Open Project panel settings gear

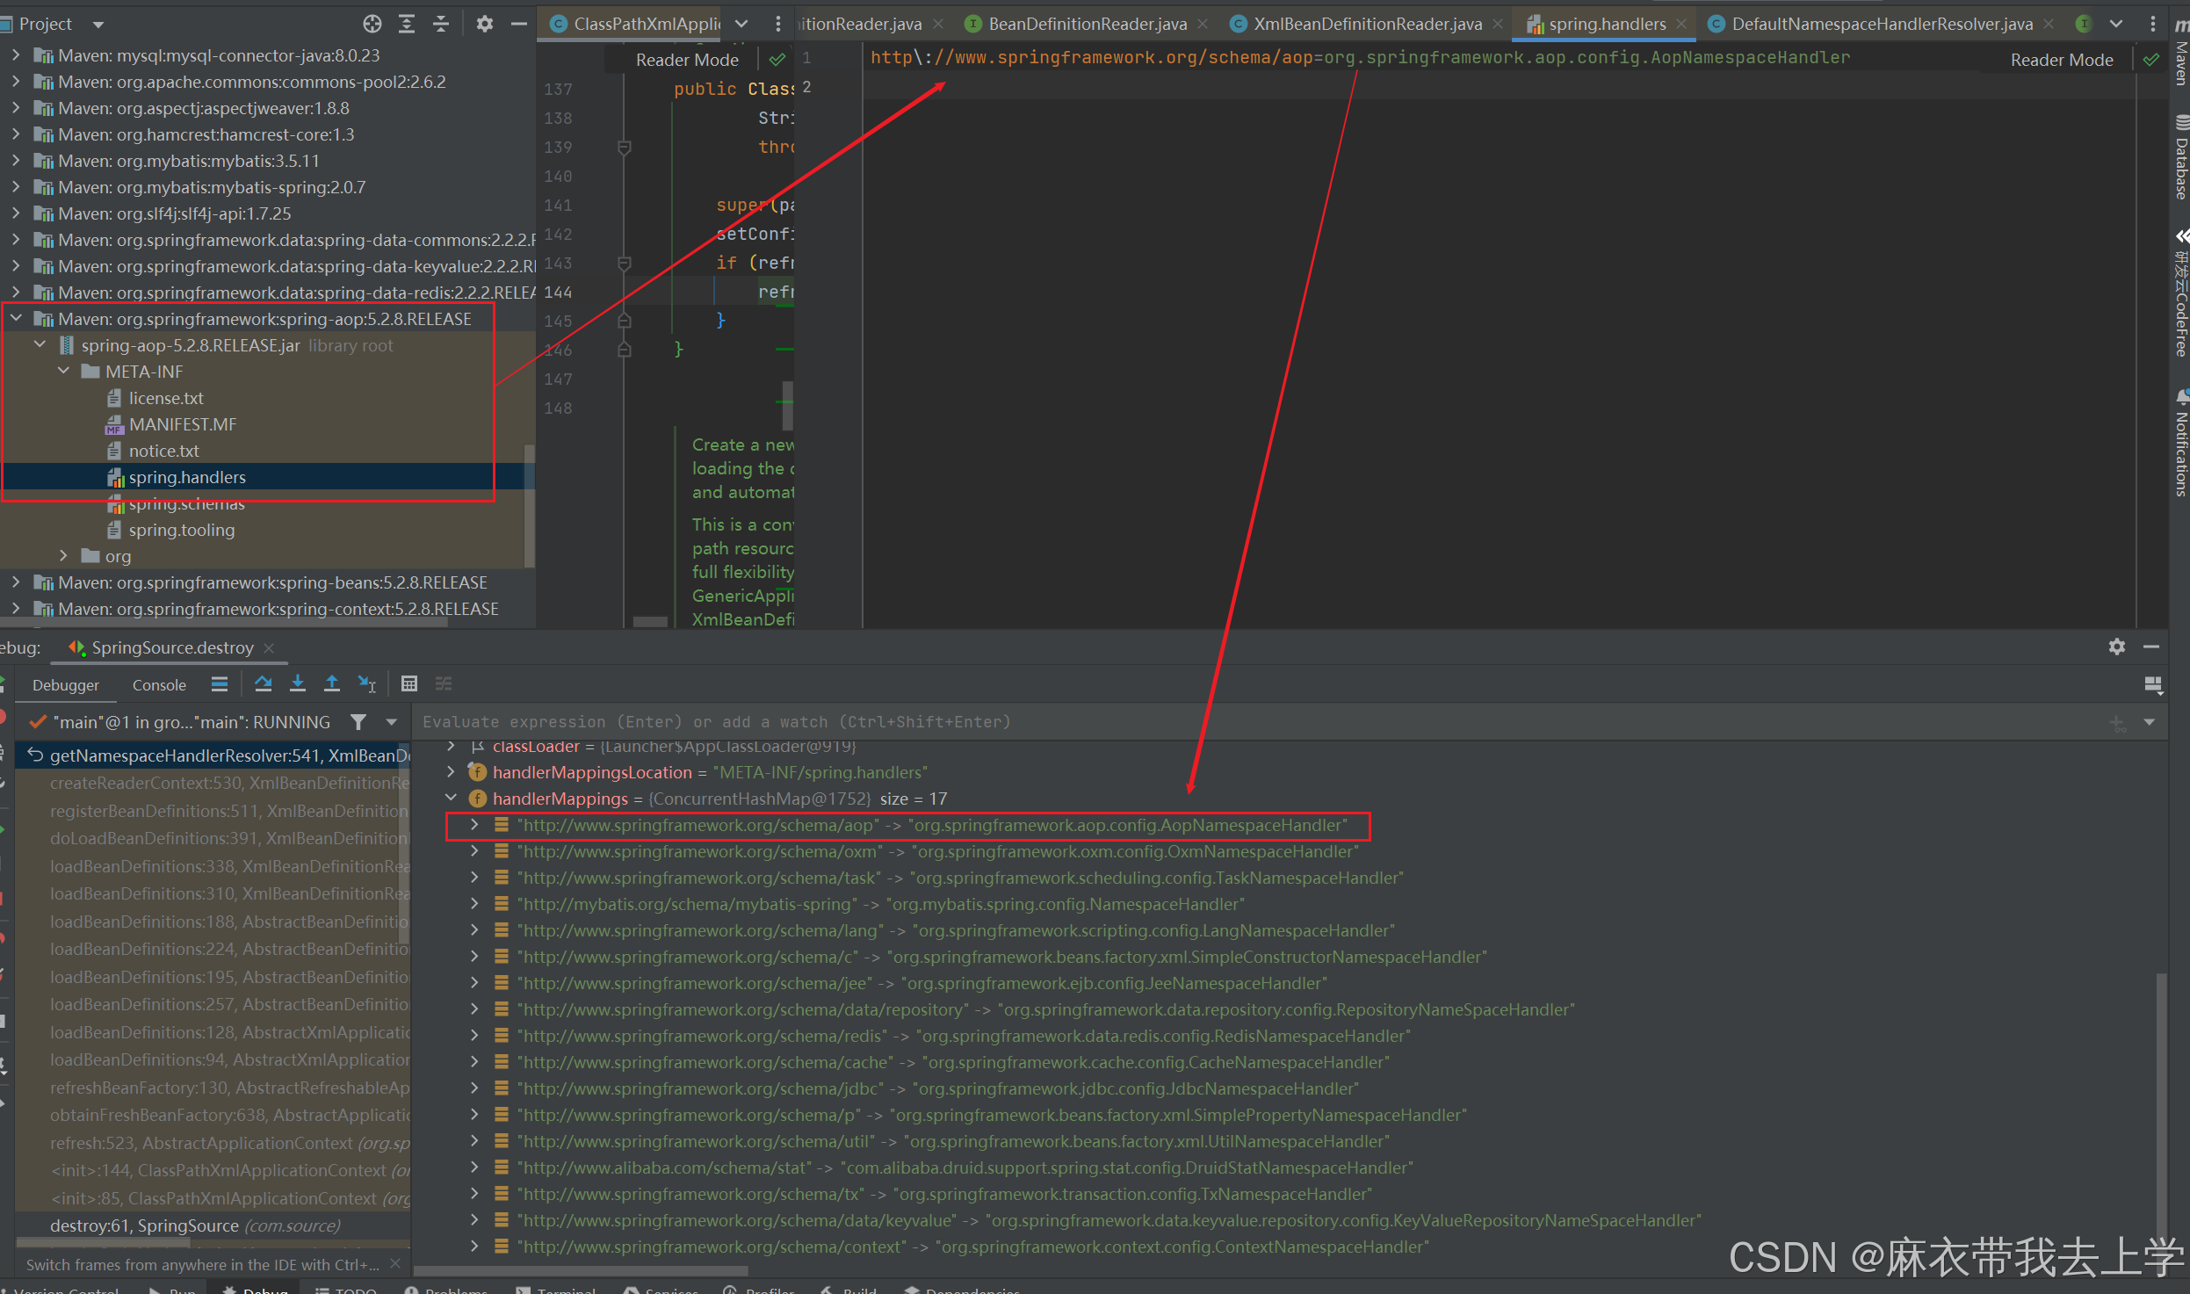coord(485,24)
